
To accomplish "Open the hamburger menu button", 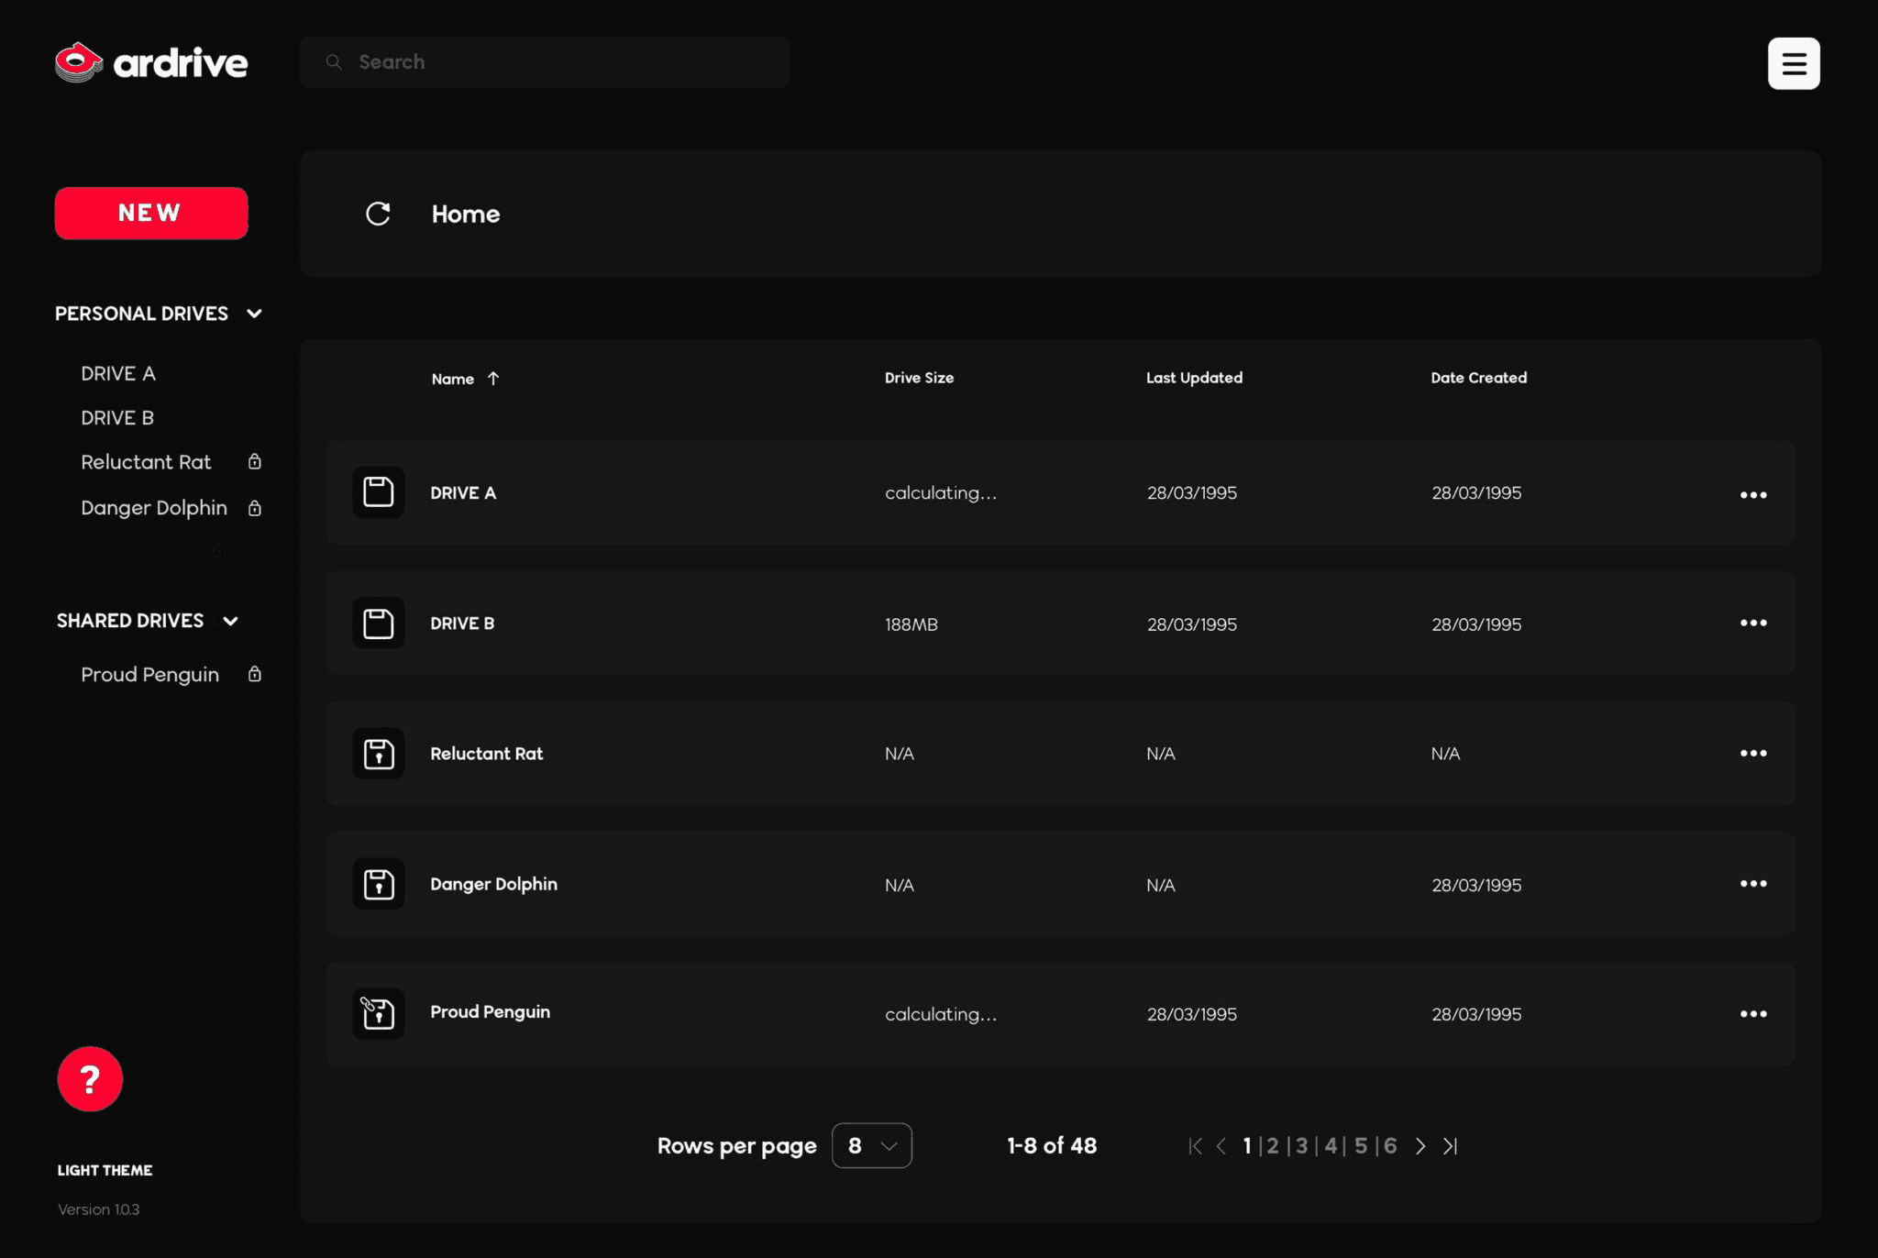I will tap(1793, 63).
